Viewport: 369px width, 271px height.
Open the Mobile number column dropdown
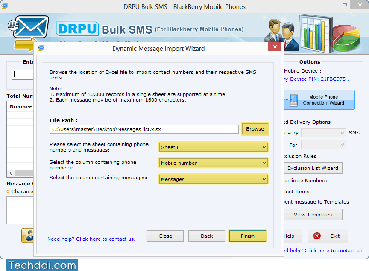[x=213, y=163]
